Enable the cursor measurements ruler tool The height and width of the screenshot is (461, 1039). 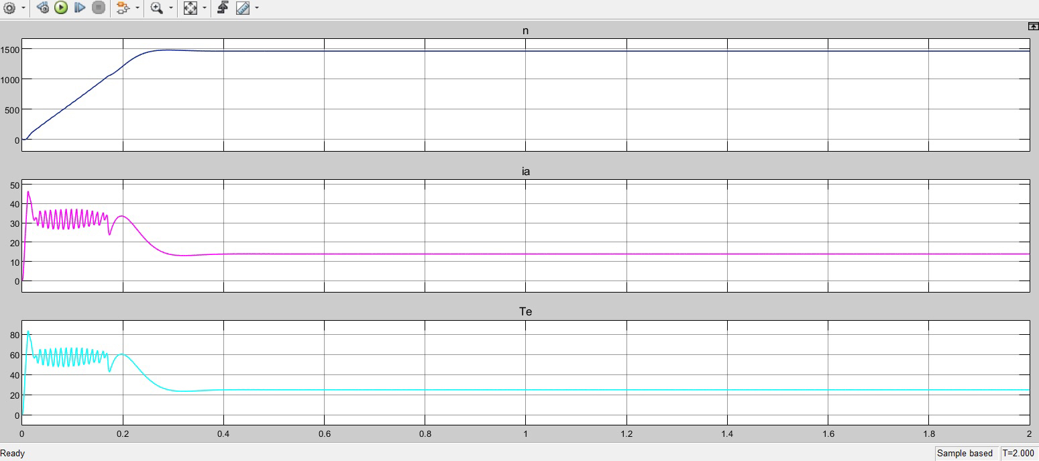pos(243,8)
